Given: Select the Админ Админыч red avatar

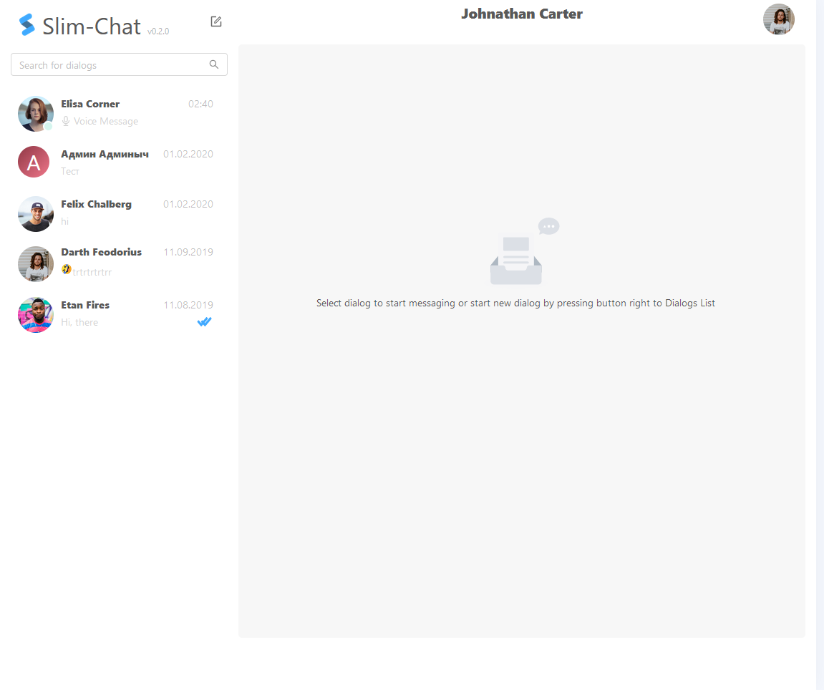Looking at the screenshot, I should pos(34,162).
